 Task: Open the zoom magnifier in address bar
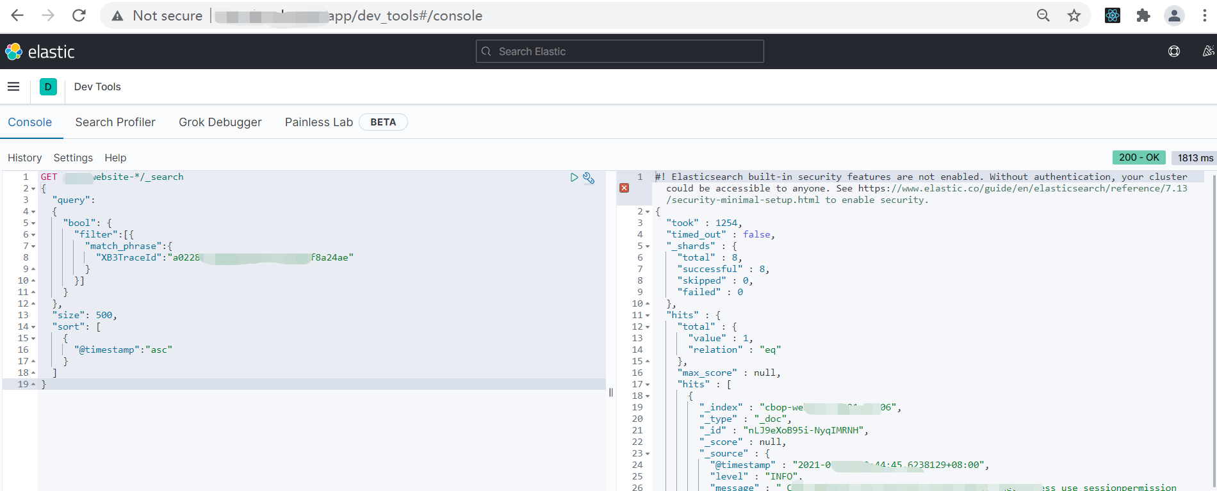coord(1043,15)
